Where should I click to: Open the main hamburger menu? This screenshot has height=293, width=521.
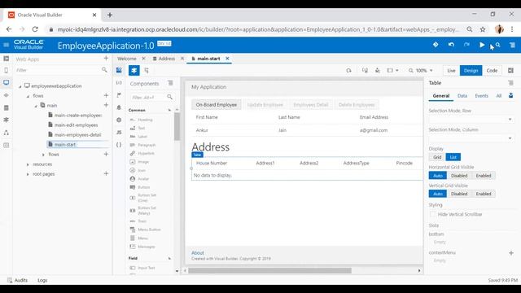click(6, 45)
